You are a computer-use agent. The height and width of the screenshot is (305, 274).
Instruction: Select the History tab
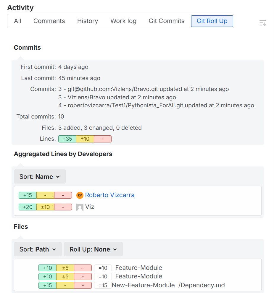coord(88,21)
